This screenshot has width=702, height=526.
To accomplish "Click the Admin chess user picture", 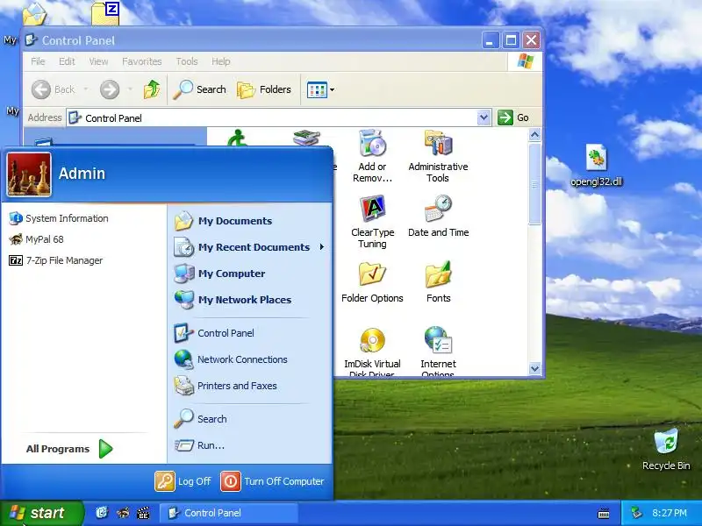I will tap(29, 174).
